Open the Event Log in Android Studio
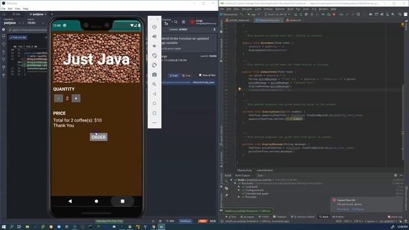Viewport: 409px width, 230px height. (x=395, y=217)
